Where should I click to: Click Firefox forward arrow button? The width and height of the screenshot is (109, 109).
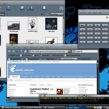pyautogui.click(x=14, y=51)
